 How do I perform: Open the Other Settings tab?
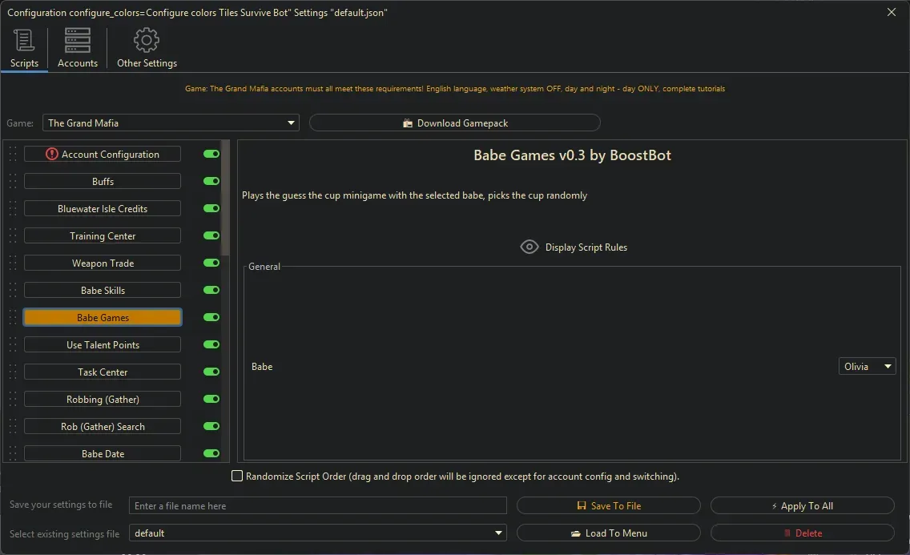click(x=147, y=50)
